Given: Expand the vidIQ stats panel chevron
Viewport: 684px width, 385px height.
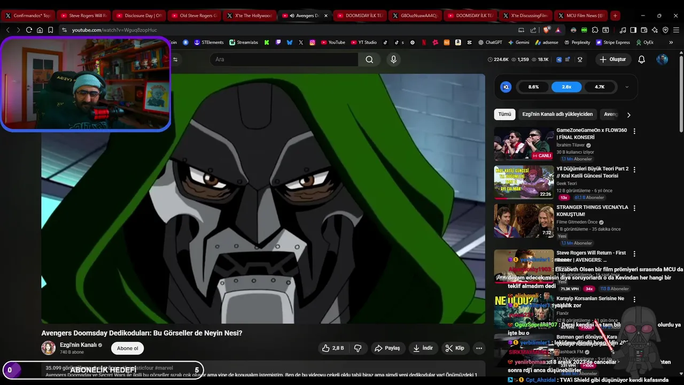Looking at the screenshot, I should tap(627, 87).
